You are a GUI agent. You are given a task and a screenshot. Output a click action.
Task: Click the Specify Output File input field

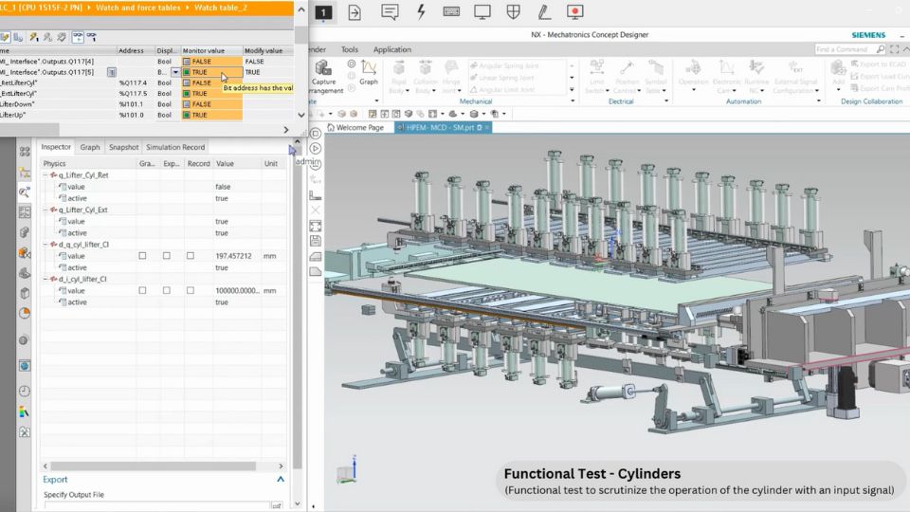156,505
